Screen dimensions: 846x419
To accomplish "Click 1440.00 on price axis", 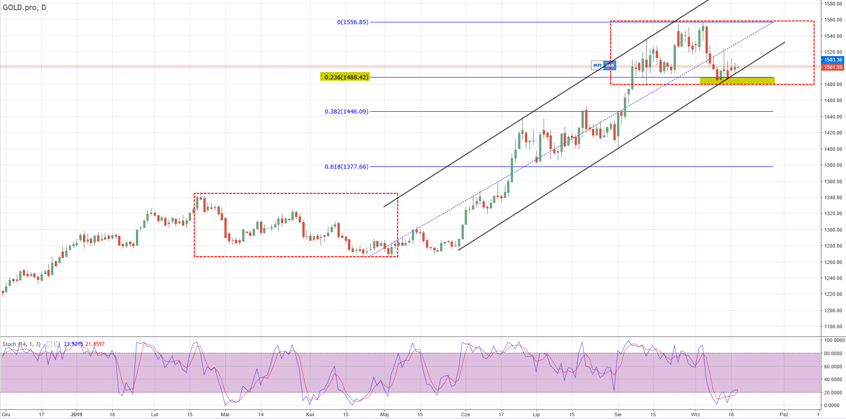I will 833,117.
